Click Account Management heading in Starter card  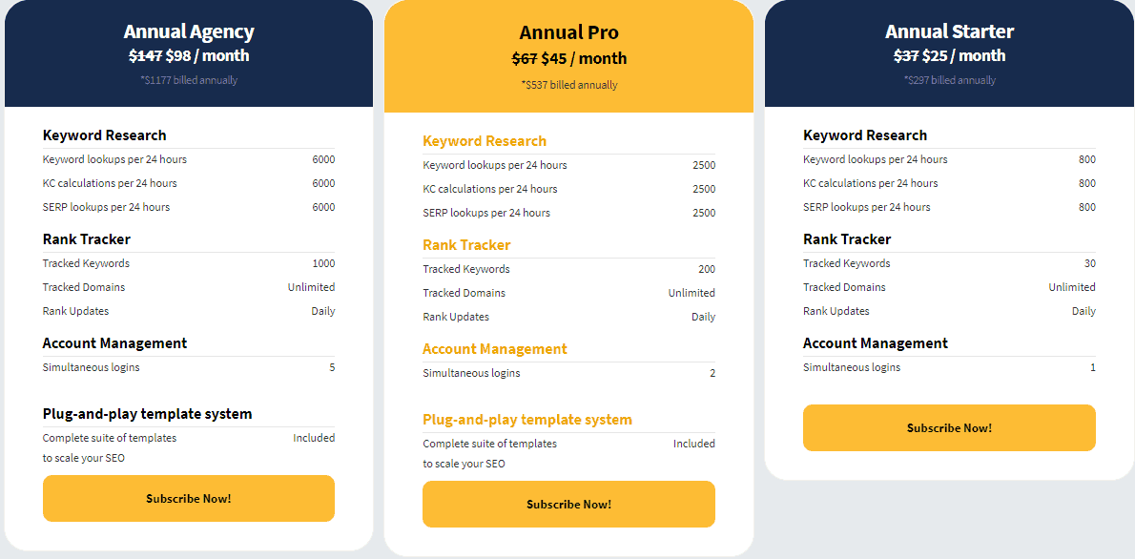[x=876, y=343]
